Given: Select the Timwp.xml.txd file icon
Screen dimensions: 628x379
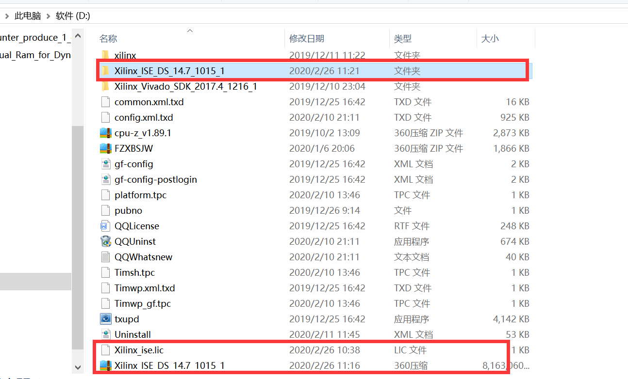Looking at the screenshot, I should coord(105,288).
